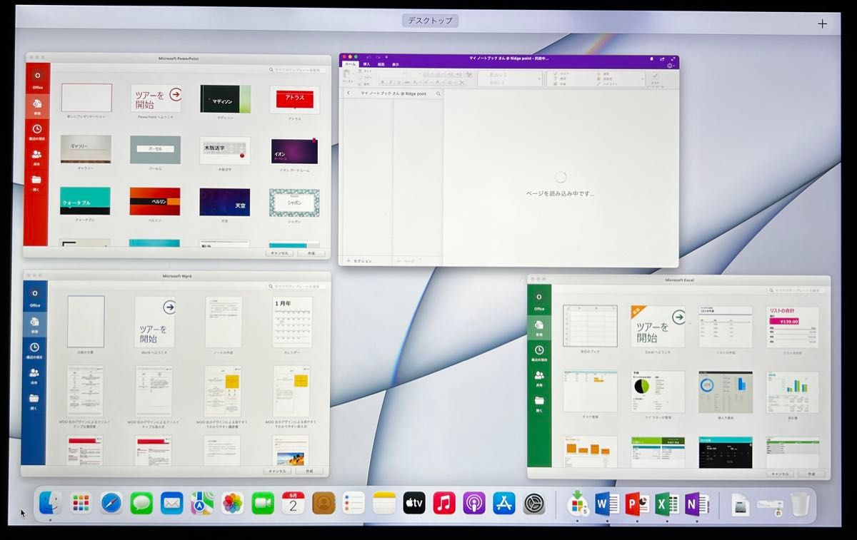857x540 pixels.
Task: Open the font color swatch in OneNote ribbon
Action: tap(439, 81)
